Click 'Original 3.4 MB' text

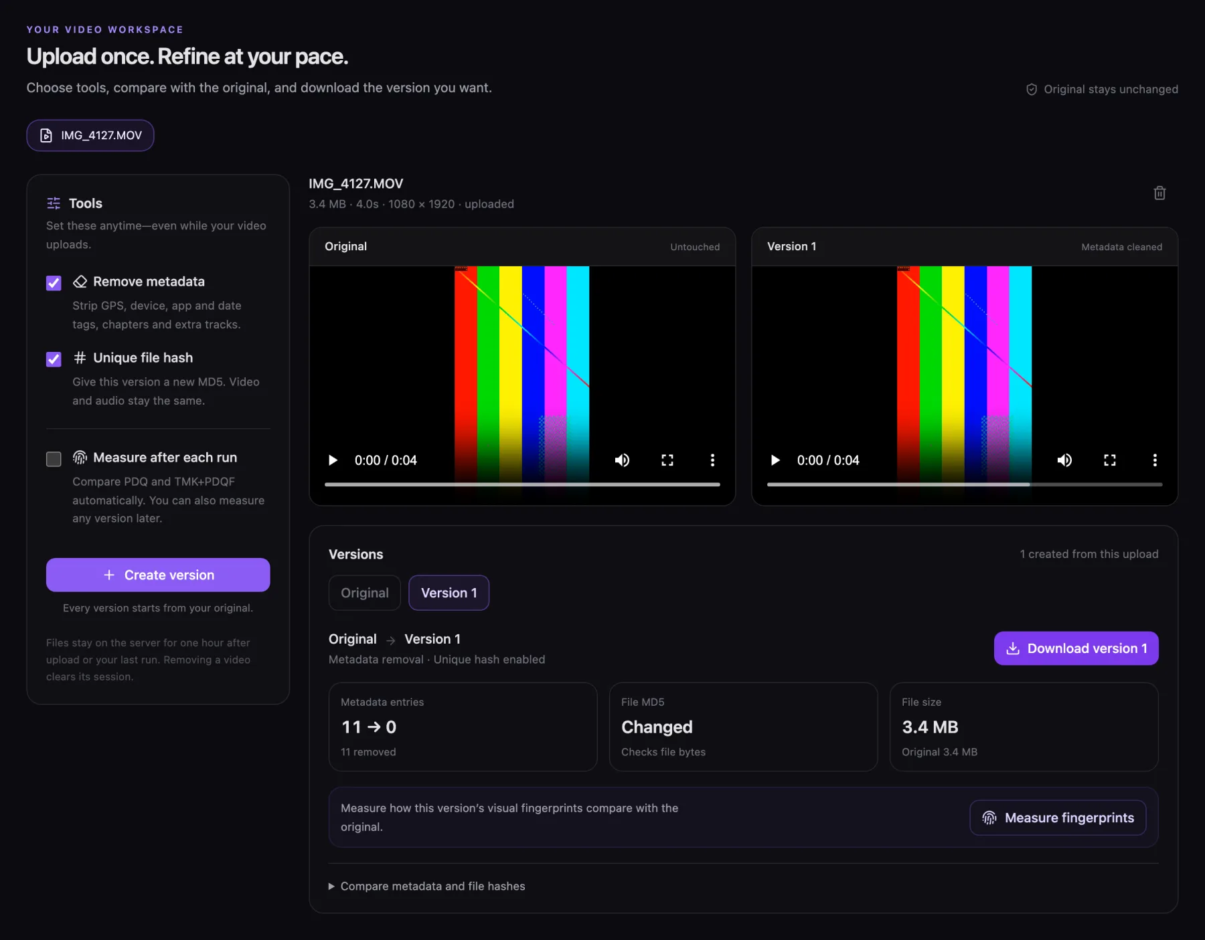(x=940, y=752)
